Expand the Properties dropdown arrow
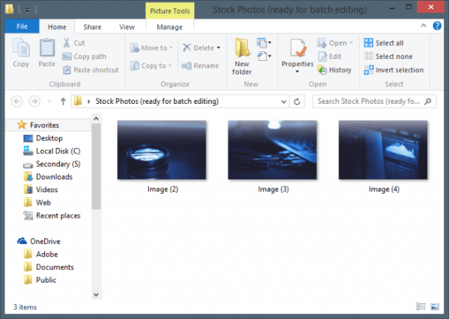The width and height of the screenshot is (449, 319). pyautogui.click(x=297, y=72)
